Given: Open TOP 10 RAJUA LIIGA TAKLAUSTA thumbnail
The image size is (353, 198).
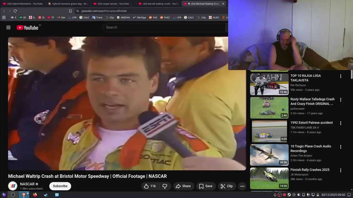Looking at the screenshot, I should coord(269,84).
